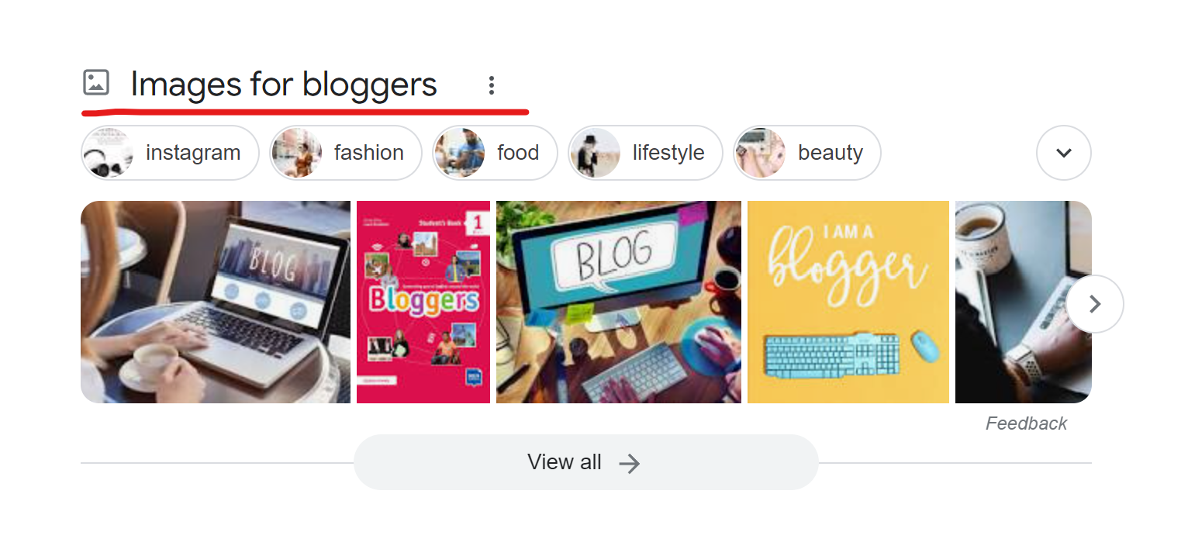Click the image icon beside Images for bloggers
The width and height of the screenshot is (1188, 546).
pos(96,83)
